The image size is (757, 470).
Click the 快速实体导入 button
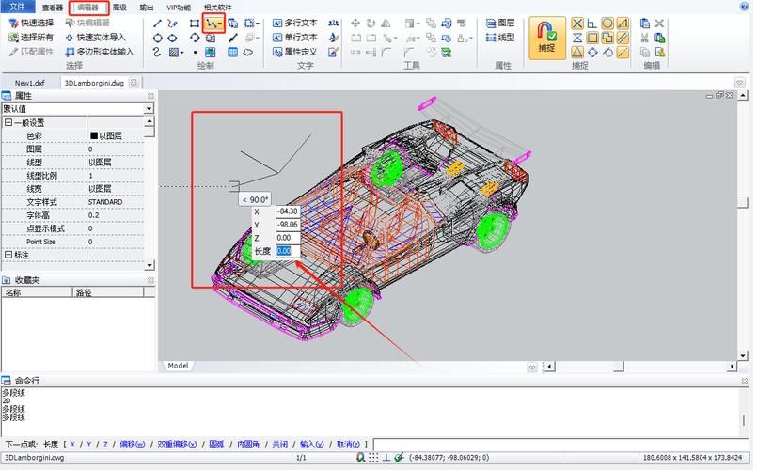[x=95, y=38]
